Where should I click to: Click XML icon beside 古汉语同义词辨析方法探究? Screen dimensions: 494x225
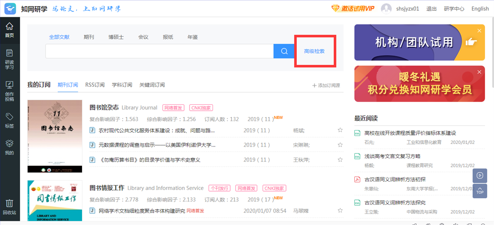click(357, 202)
